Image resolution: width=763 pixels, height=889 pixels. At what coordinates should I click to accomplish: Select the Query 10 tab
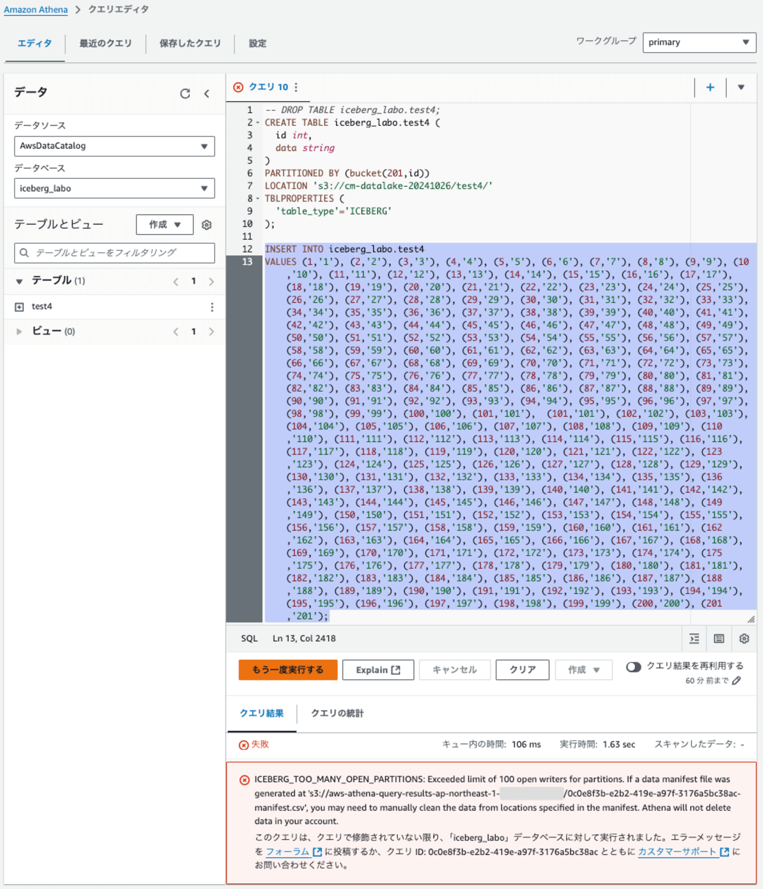tap(268, 87)
